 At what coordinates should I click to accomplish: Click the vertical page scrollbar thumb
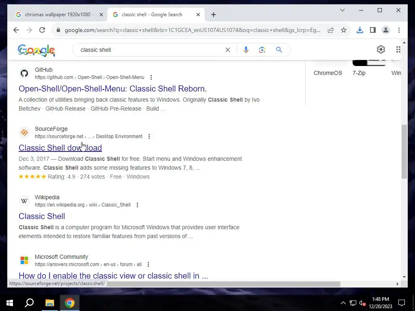click(x=404, y=151)
